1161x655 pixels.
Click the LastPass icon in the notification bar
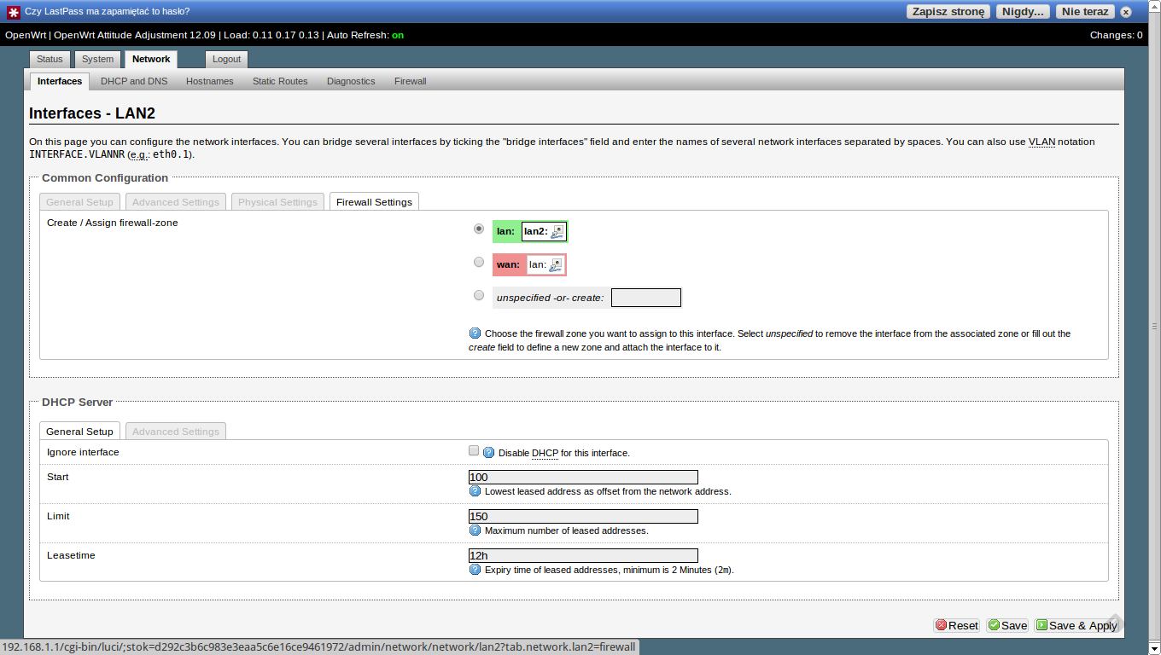coord(14,12)
